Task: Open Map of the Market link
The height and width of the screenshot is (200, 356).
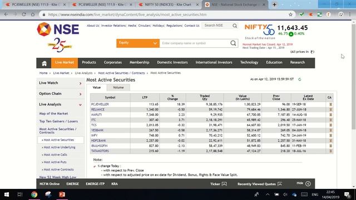Action: (53, 113)
